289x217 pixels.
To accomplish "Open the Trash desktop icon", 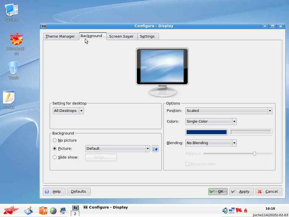I will 14,70.
